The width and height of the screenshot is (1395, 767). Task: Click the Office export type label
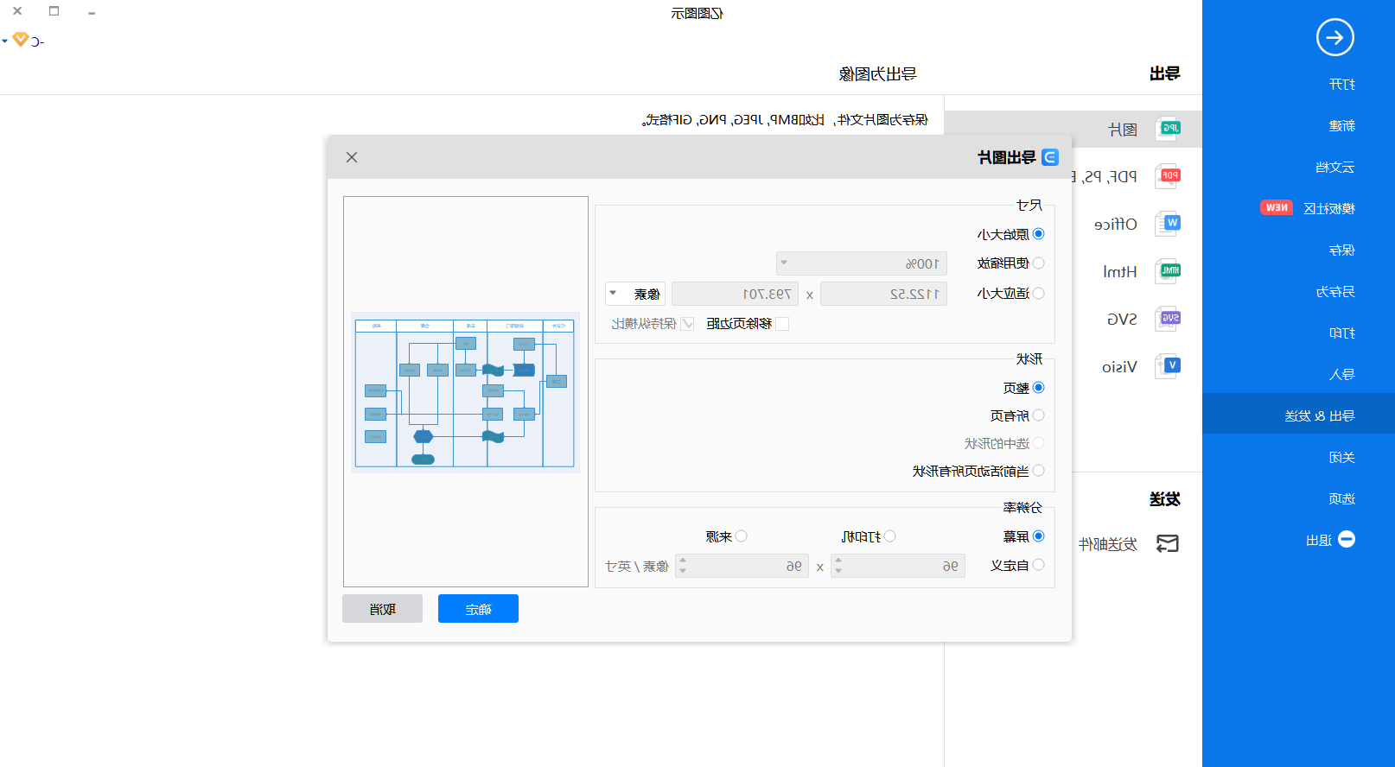point(1116,224)
